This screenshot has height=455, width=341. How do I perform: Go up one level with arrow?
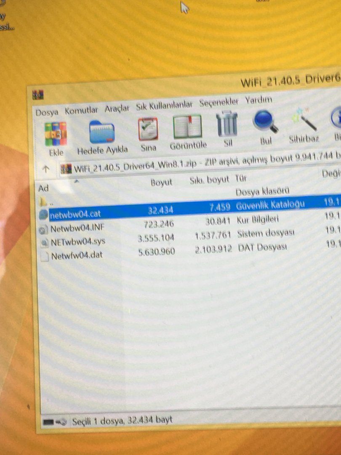(x=45, y=169)
